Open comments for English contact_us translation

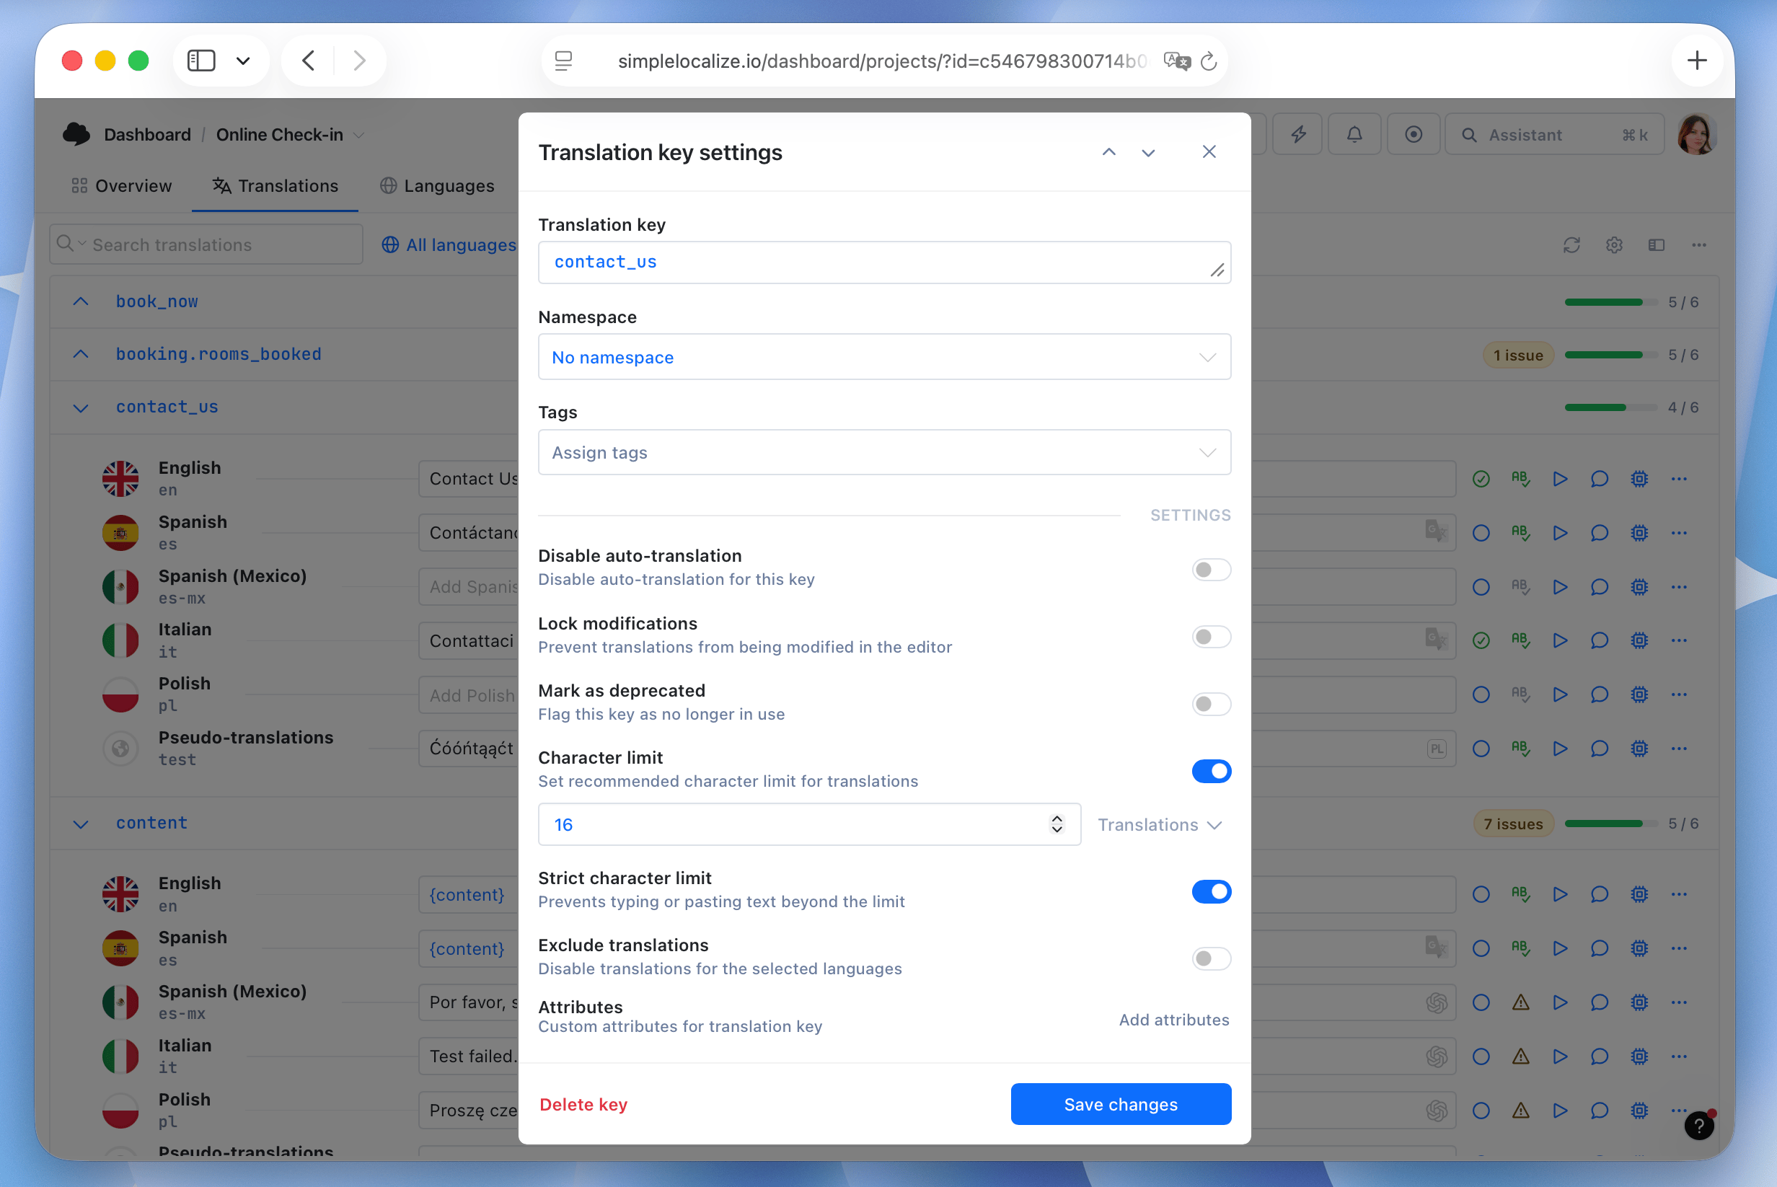(x=1599, y=478)
